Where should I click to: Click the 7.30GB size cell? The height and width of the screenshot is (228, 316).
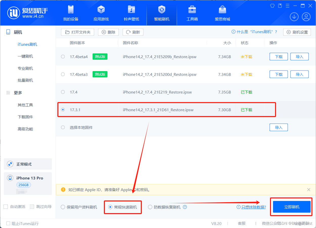tap(224, 110)
